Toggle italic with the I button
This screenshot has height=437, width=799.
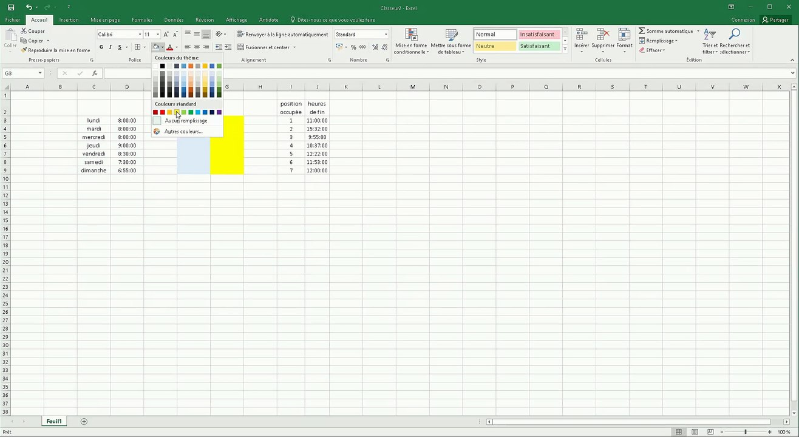point(110,47)
